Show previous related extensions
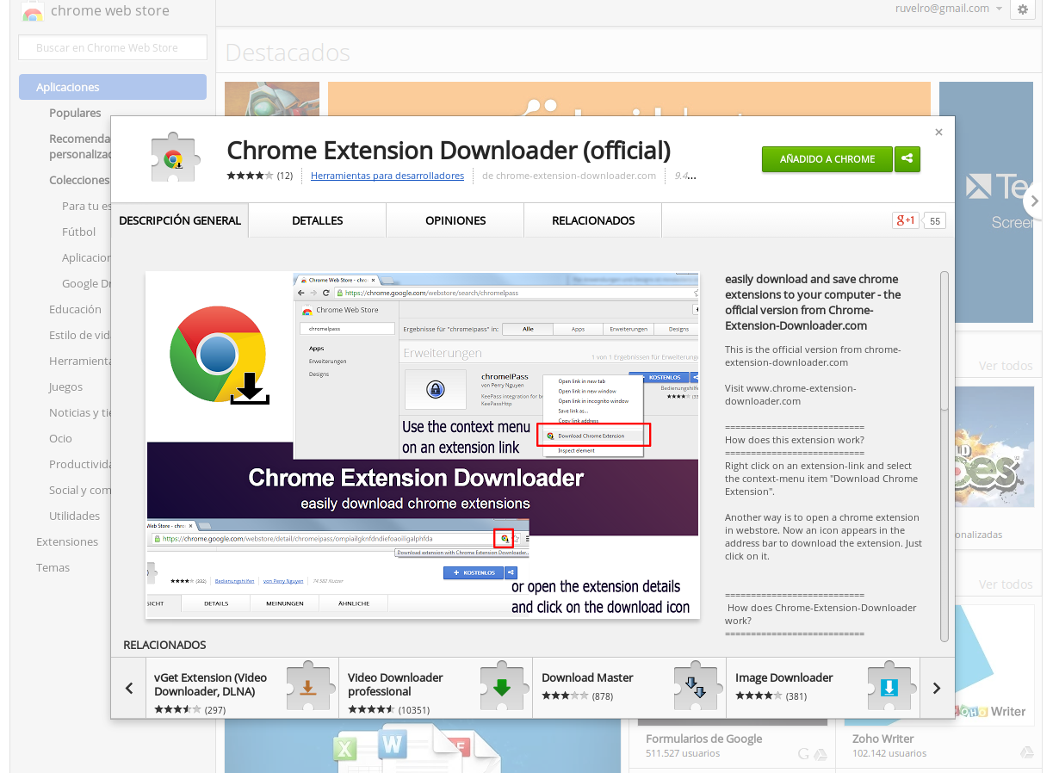This screenshot has width=1059, height=773. (129, 688)
